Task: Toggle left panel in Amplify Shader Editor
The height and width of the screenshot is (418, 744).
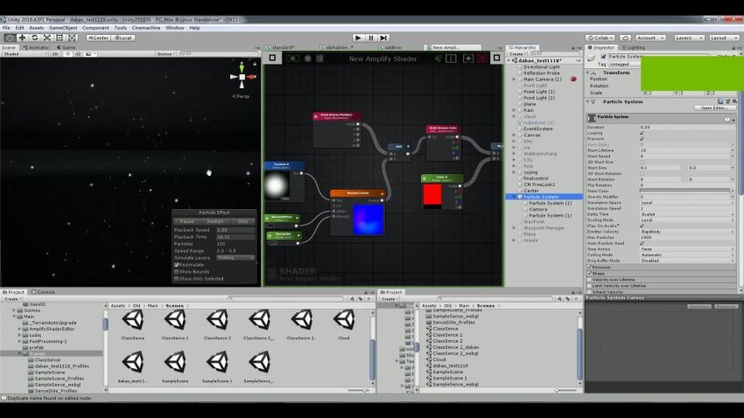Action: click(x=272, y=58)
